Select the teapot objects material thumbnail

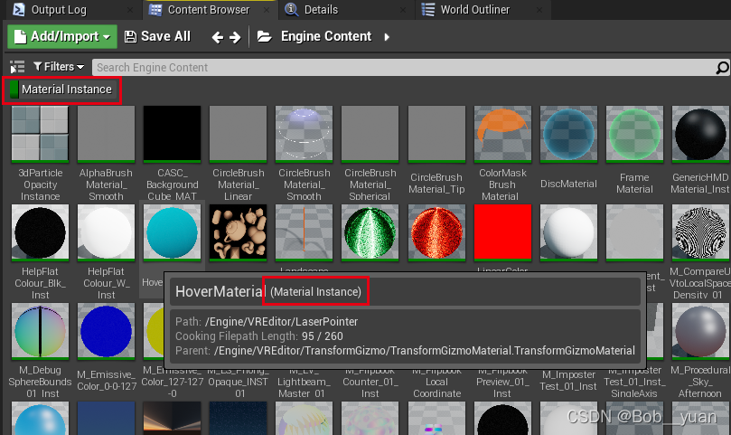[x=239, y=232]
